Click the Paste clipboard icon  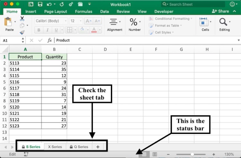8,22
